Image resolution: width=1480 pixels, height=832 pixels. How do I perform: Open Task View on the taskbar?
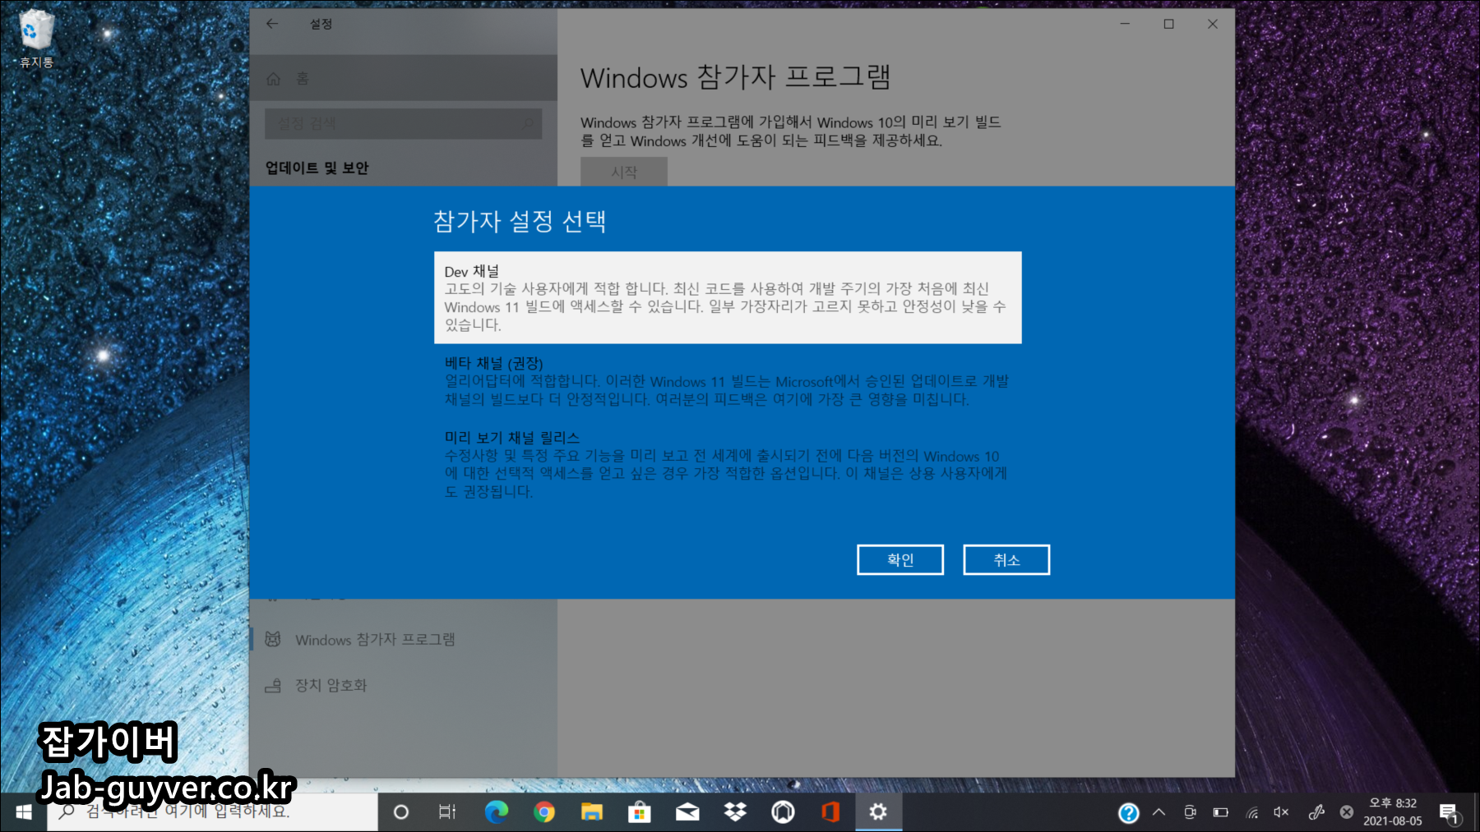447,812
